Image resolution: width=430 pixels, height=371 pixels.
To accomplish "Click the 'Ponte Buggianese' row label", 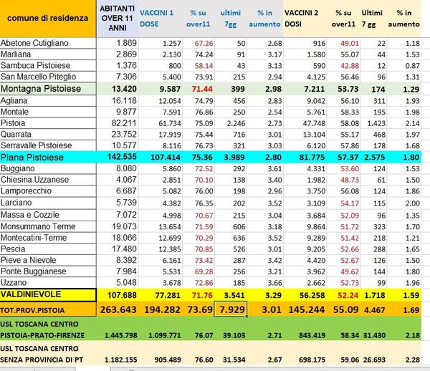I will point(48,271).
